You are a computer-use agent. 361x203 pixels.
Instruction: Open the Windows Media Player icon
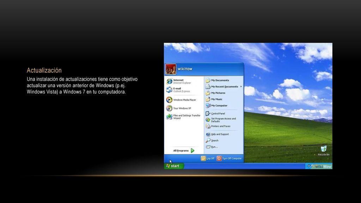(169, 100)
